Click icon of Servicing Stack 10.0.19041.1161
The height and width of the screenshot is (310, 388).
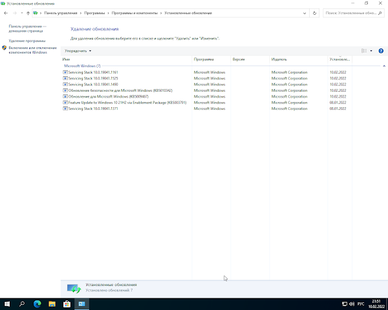click(x=65, y=72)
